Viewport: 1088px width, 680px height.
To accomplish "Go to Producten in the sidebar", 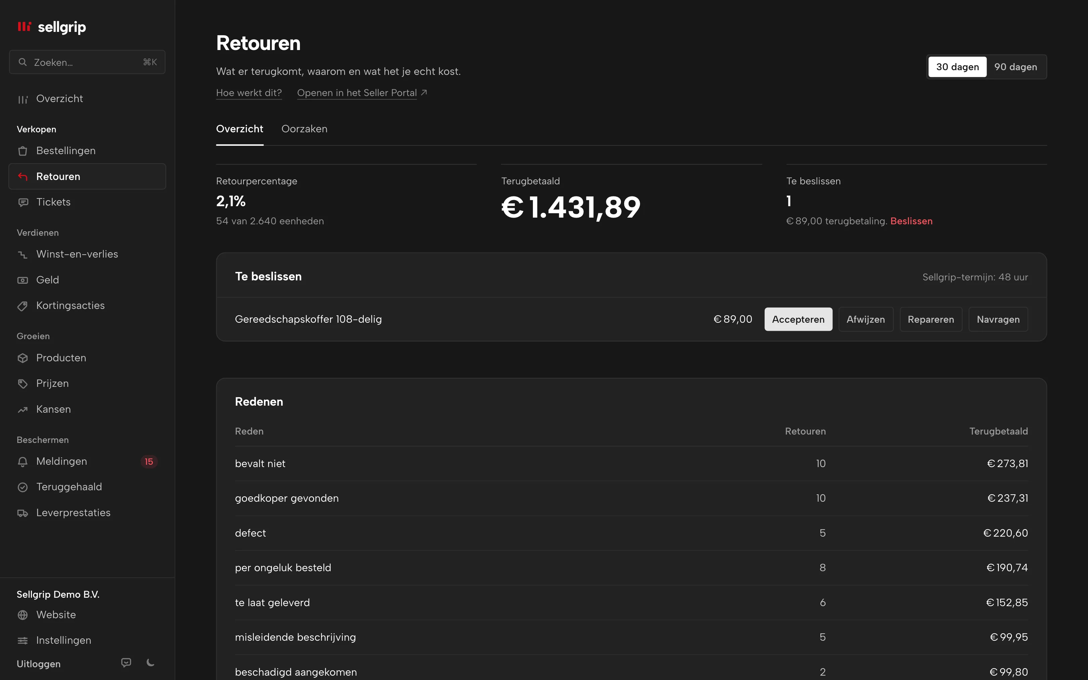I will (87, 358).
